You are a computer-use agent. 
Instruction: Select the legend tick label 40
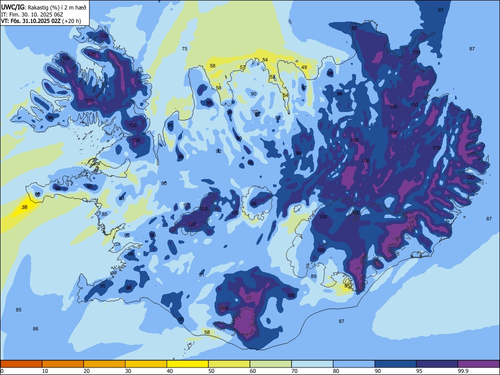(169, 371)
